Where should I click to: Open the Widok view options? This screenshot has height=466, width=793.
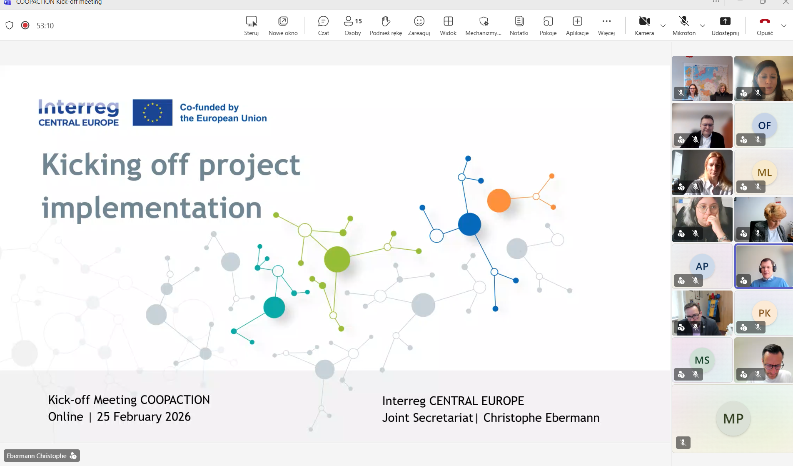(448, 25)
